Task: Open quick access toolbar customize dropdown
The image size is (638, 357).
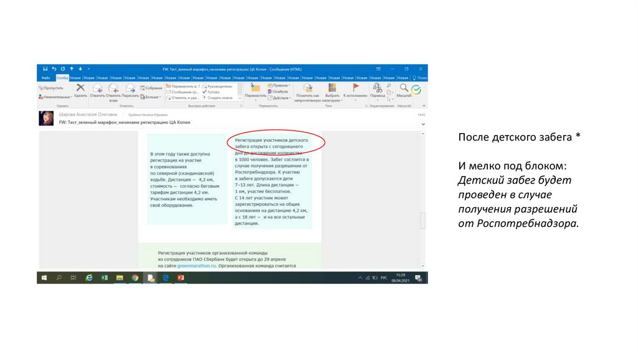Action: coord(88,69)
